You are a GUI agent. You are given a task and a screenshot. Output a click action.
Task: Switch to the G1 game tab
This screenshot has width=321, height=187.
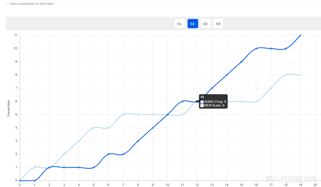(180, 24)
